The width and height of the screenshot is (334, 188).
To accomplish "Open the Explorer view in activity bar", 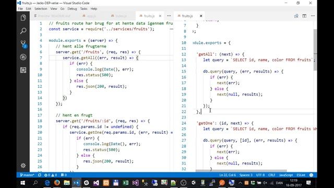I will [23, 18].
